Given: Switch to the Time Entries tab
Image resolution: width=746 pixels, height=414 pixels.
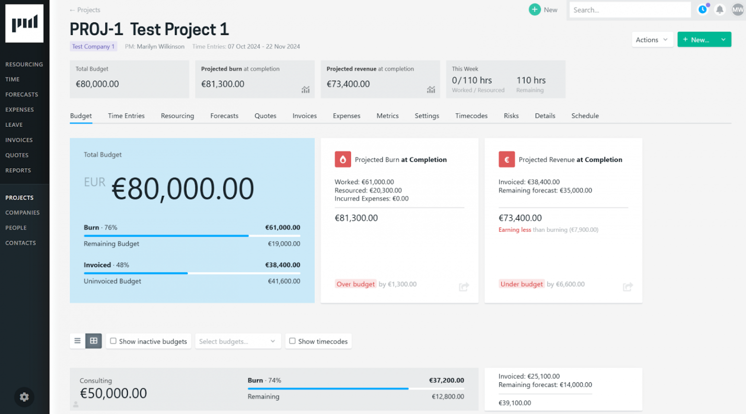Looking at the screenshot, I should click(x=126, y=116).
